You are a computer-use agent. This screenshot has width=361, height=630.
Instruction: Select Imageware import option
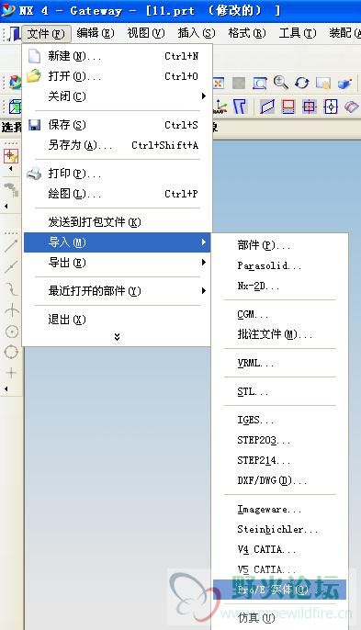(x=279, y=510)
